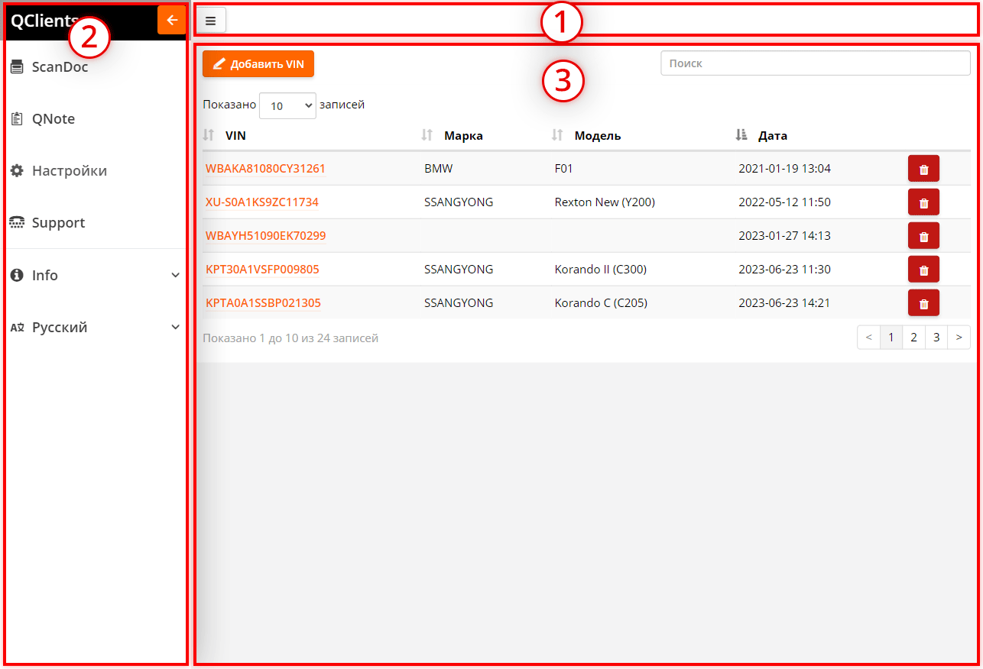Click the QNote notes icon

[18, 118]
